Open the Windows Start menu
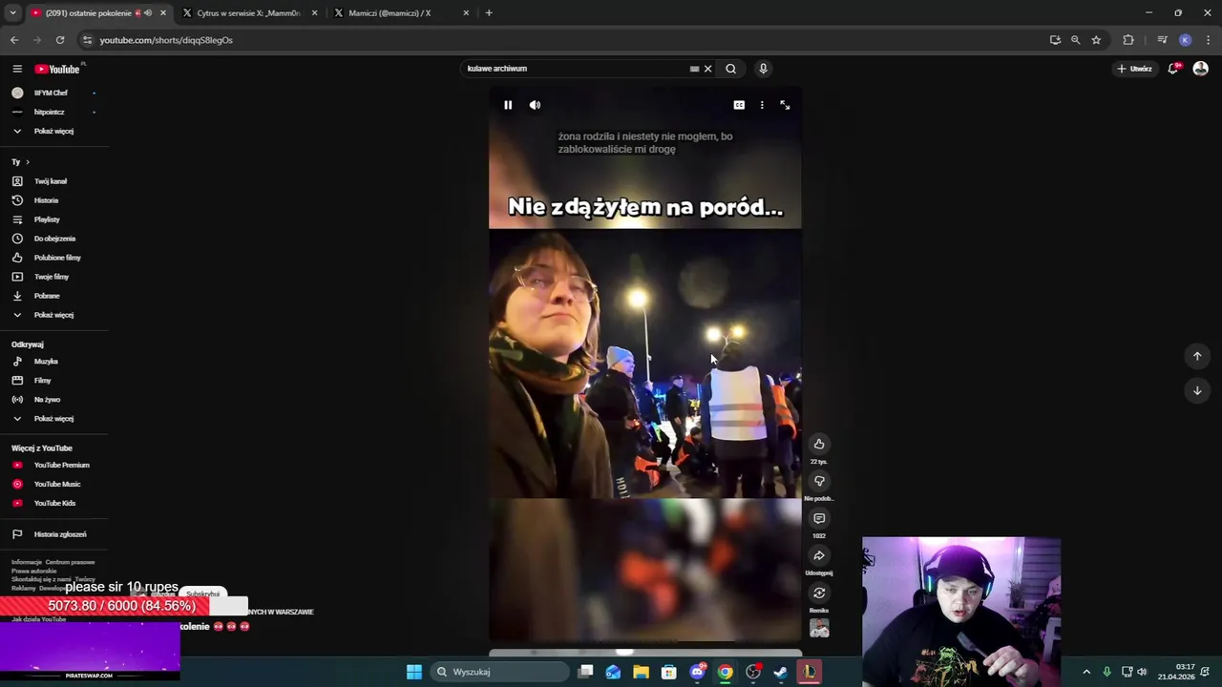Image resolution: width=1222 pixels, height=687 pixels. (414, 672)
